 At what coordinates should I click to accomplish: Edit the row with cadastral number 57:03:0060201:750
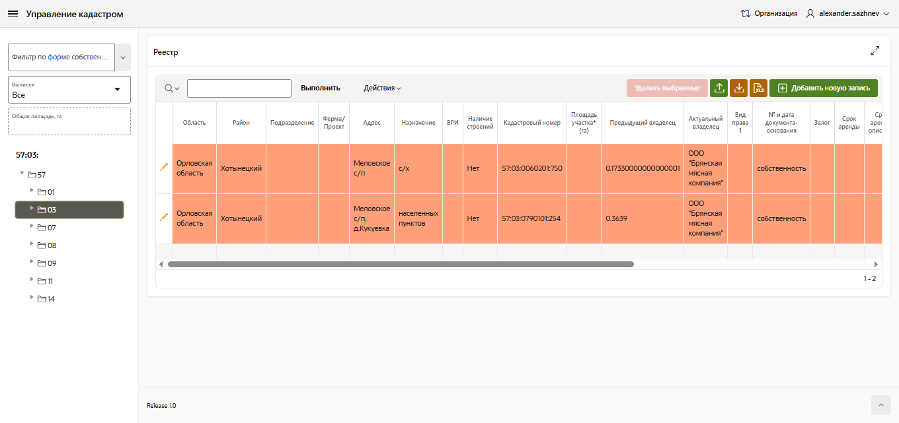164,168
